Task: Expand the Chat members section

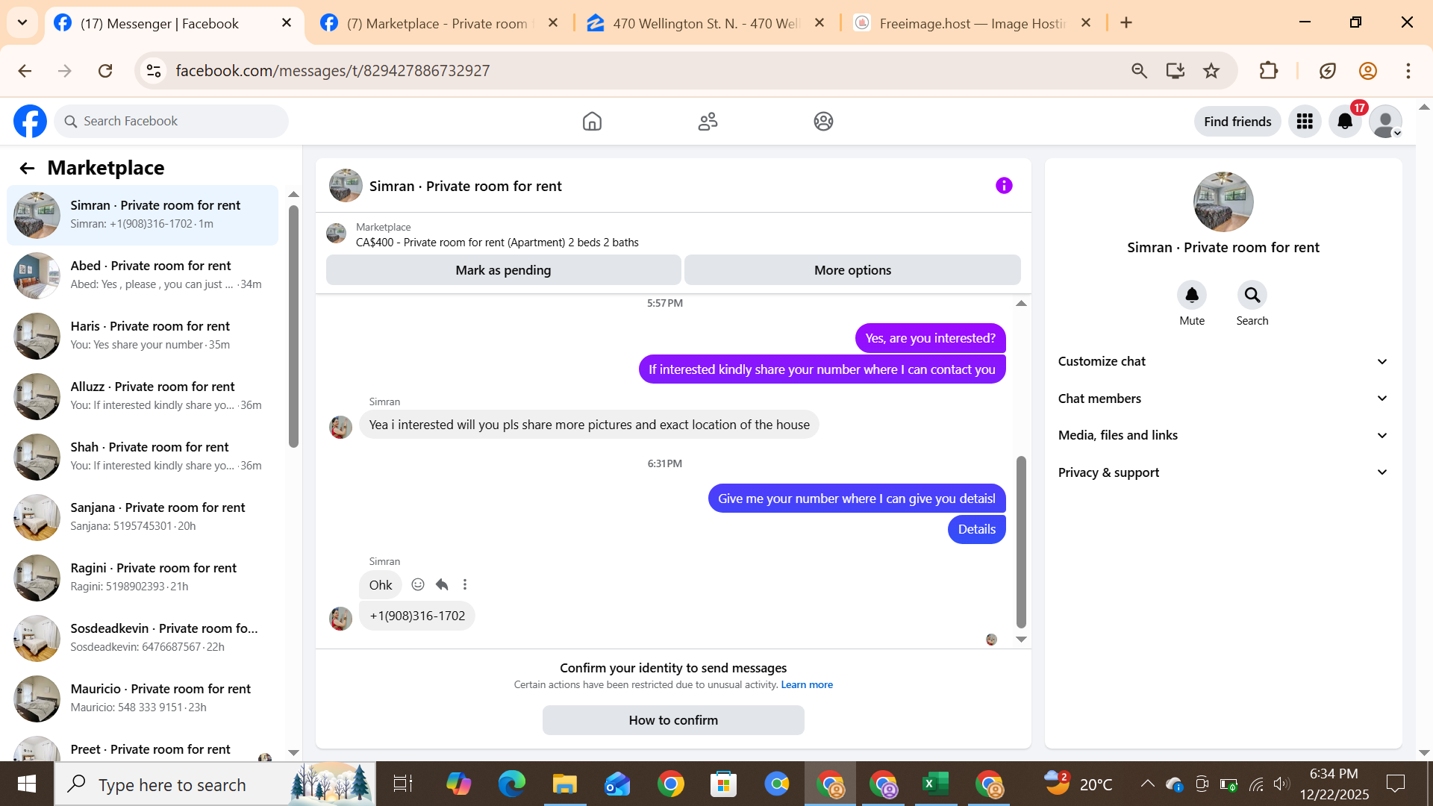Action: 1223,399
